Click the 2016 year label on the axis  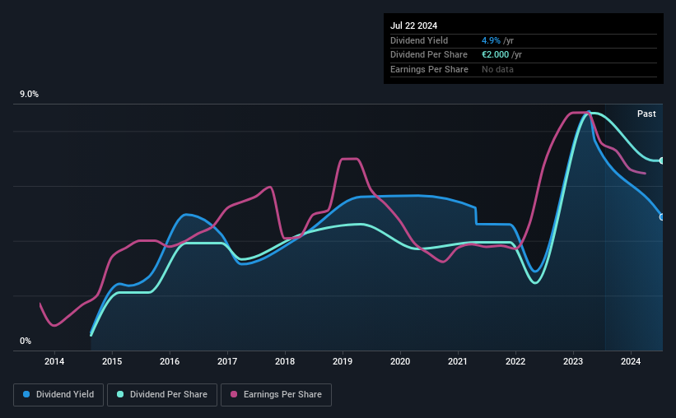[170, 361]
